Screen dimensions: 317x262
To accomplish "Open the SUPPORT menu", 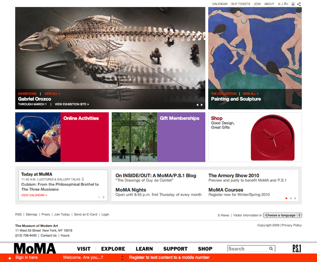I will (x=176, y=249).
